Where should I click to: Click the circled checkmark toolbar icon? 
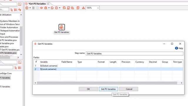[x=56, y=8]
